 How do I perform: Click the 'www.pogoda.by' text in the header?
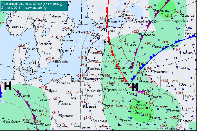tap(36, 8)
